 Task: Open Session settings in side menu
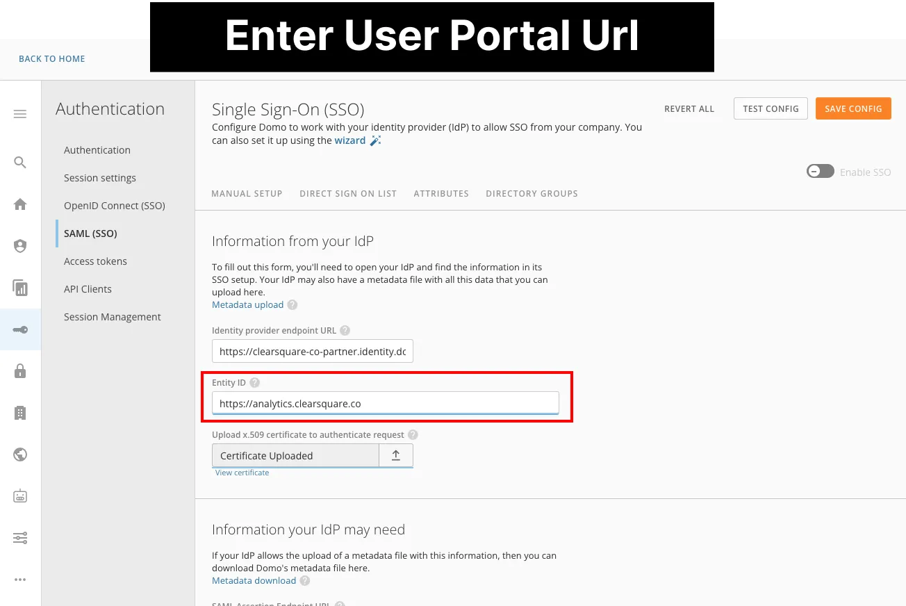pos(100,178)
